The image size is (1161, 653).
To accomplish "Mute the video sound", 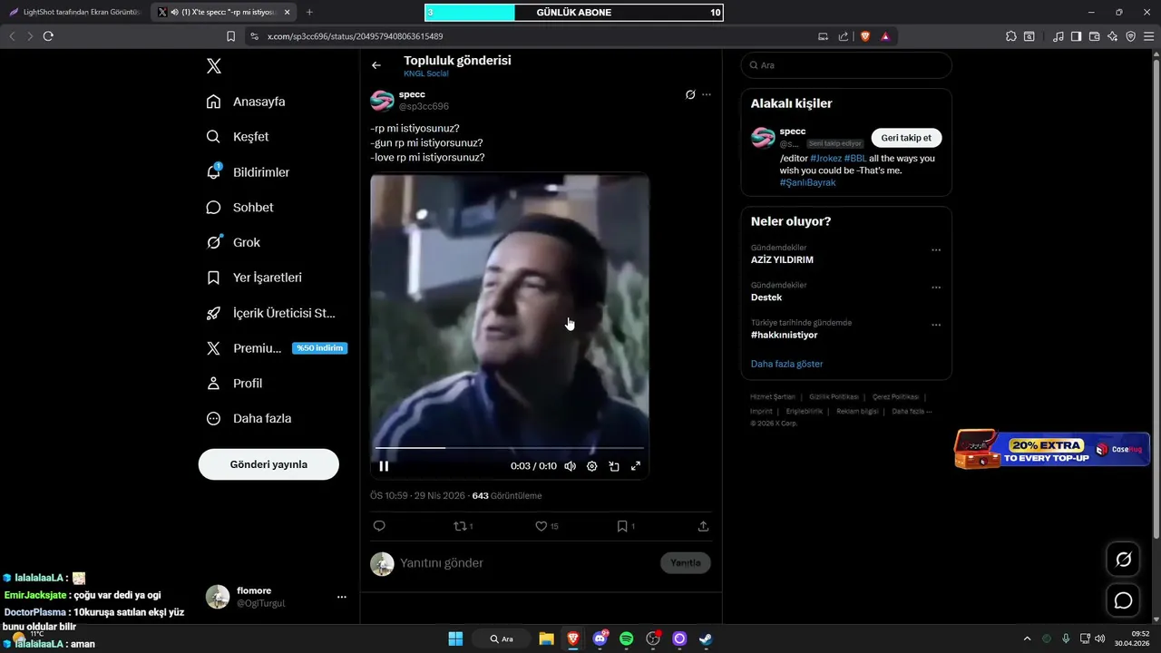I will point(570,466).
